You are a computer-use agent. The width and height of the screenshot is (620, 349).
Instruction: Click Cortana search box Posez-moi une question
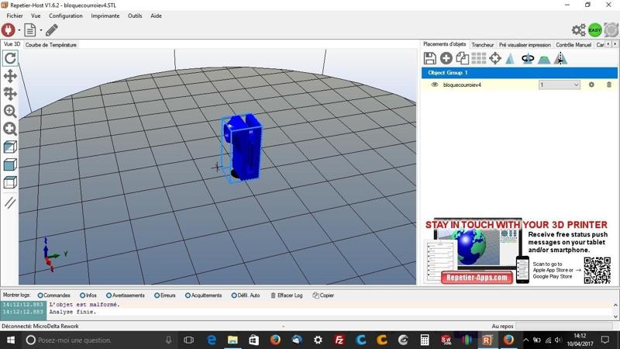tap(99, 340)
